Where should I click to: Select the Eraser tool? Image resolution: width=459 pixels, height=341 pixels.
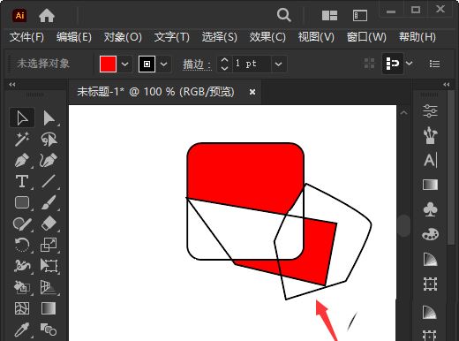pyautogui.click(x=49, y=224)
